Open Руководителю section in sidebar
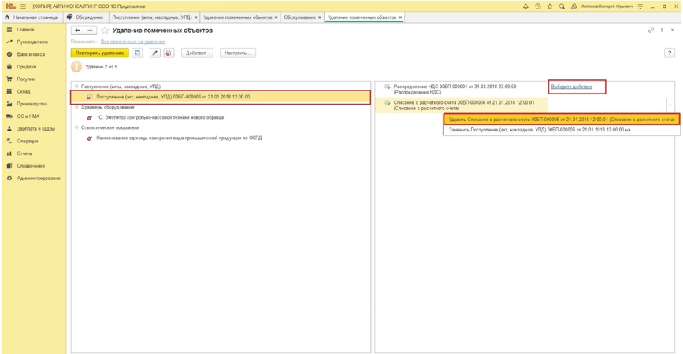This screenshot has height=354, width=683. [x=32, y=42]
